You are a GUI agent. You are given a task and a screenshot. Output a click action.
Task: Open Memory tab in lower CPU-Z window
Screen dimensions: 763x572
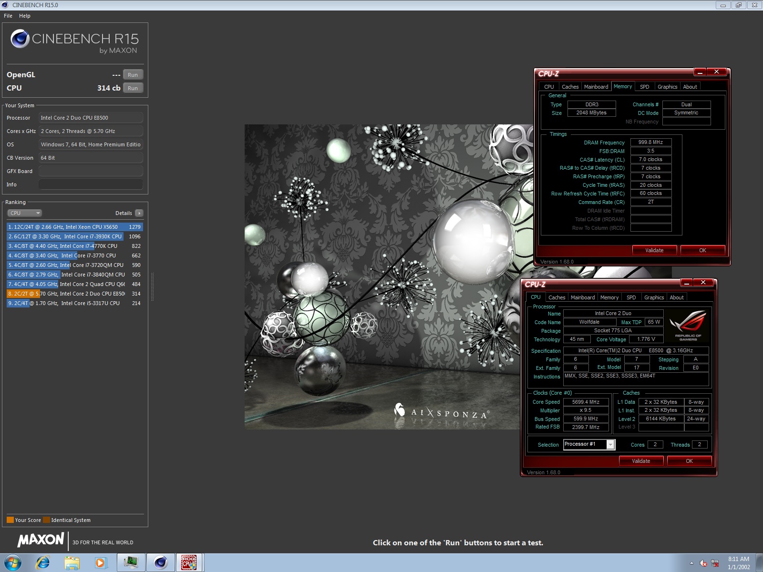pyautogui.click(x=609, y=297)
